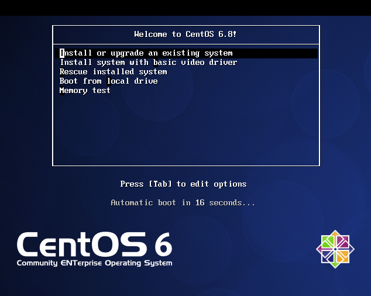Choose the "Memory test" entry
371x296 pixels.
coord(85,91)
